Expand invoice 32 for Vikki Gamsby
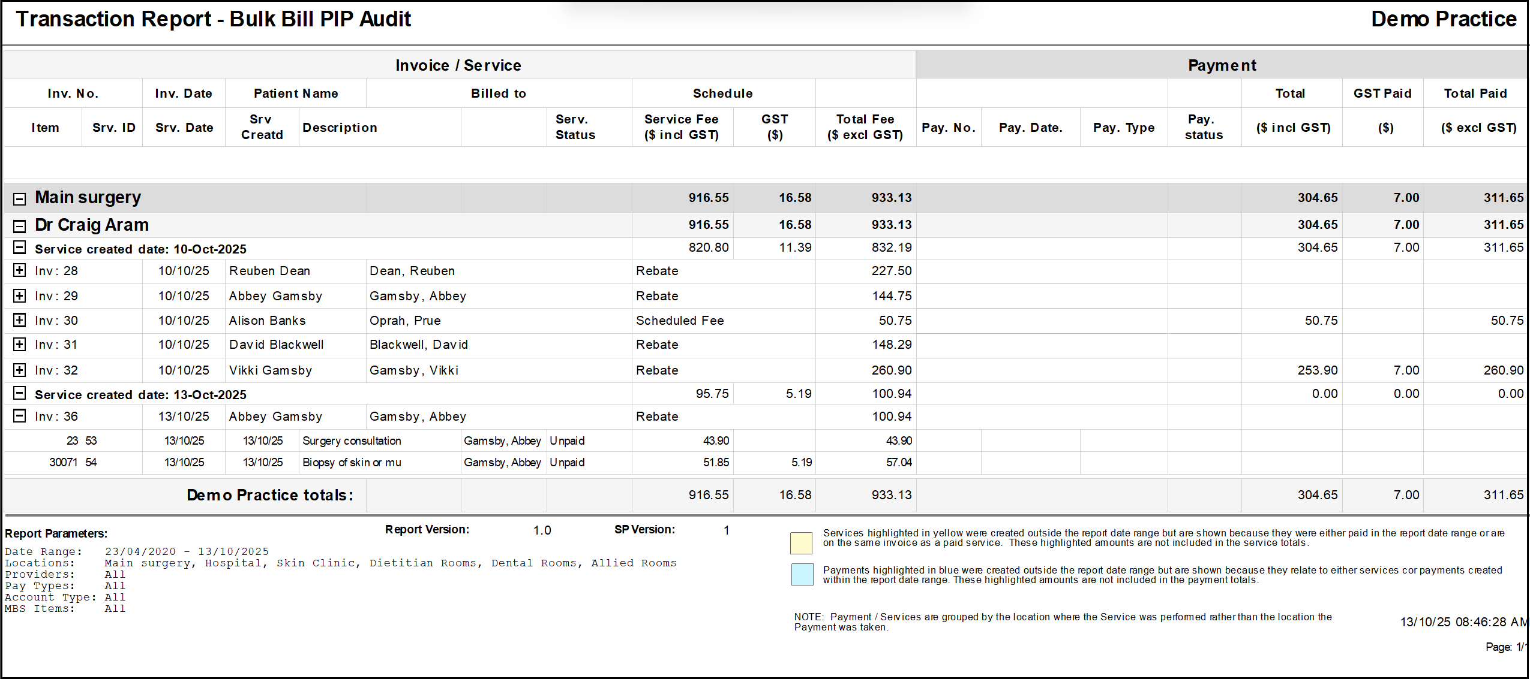 tap(20, 370)
